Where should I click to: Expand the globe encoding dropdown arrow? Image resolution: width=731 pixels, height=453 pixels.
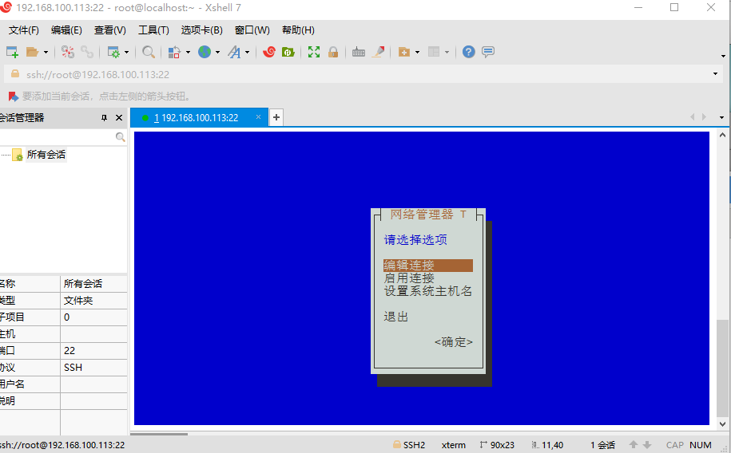tap(217, 52)
